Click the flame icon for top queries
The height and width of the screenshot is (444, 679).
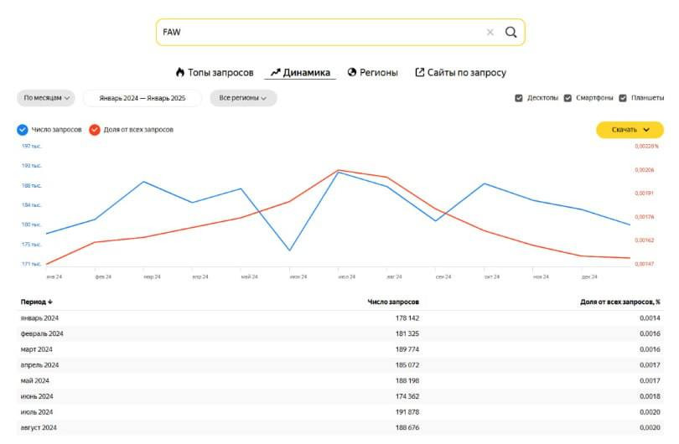click(x=179, y=73)
